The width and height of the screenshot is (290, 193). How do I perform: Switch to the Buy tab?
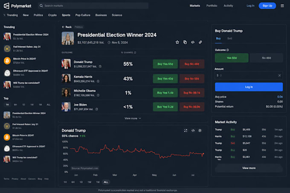(218, 38)
